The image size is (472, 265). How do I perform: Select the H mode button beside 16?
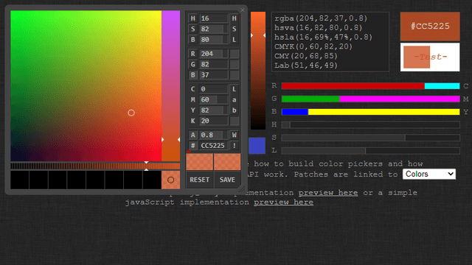tap(193, 18)
